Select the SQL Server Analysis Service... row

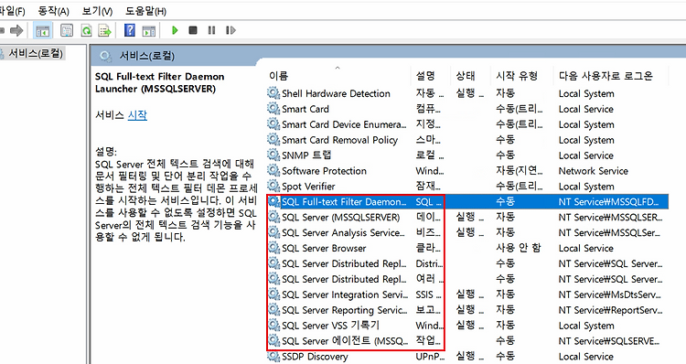tap(343, 232)
